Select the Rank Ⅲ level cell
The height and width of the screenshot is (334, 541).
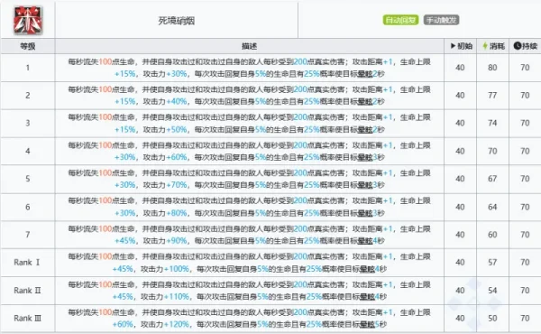pos(28,318)
